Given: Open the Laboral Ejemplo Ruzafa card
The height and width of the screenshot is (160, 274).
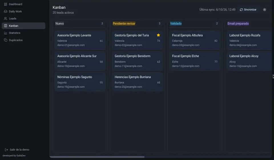Looking at the screenshot, I should 249,40.
